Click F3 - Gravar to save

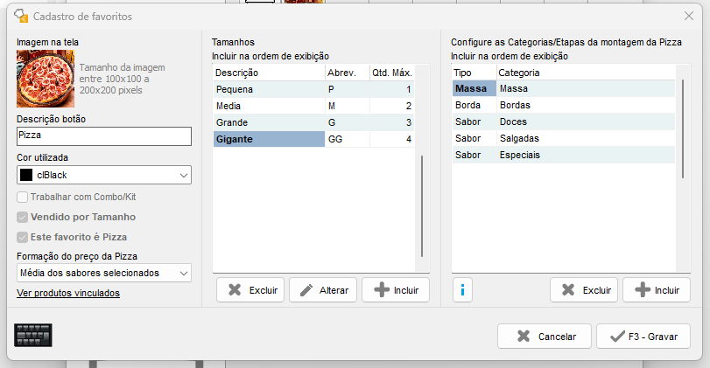click(x=643, y=336)
